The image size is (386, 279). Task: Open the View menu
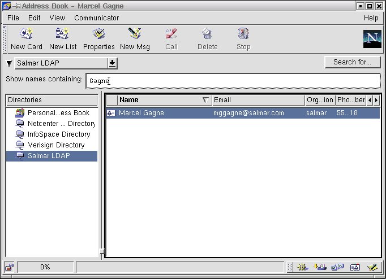(57, 18)
